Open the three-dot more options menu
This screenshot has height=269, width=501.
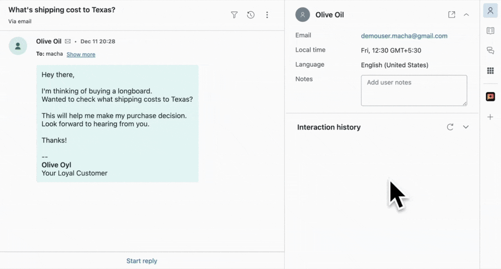click(x=267, y=15)
